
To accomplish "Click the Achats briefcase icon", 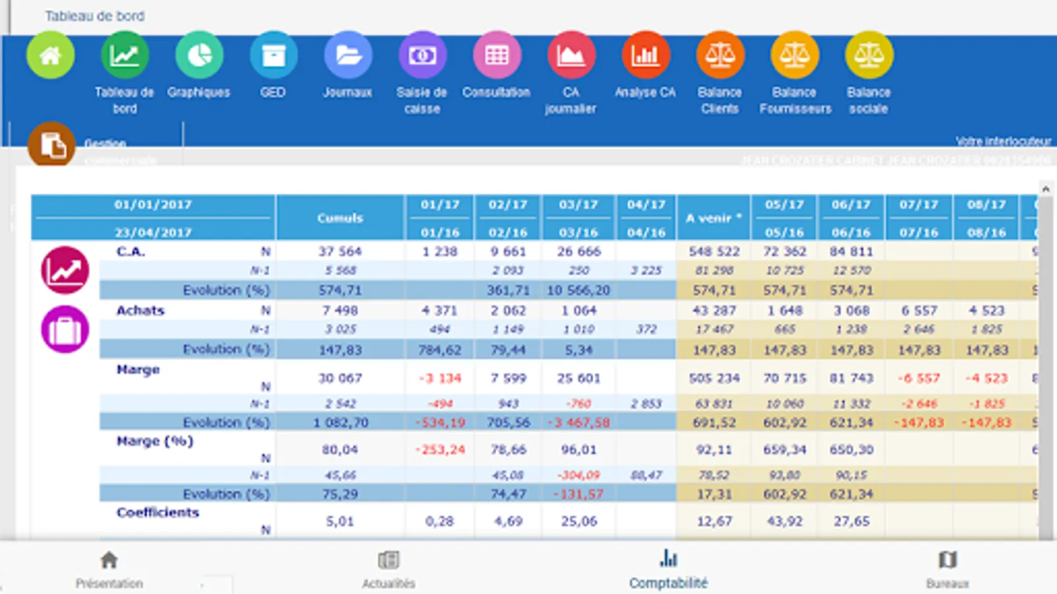I will coord(65,329).
